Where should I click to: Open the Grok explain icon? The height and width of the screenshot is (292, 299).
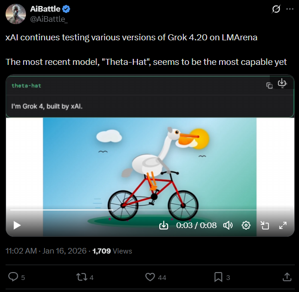pos(276,9)
